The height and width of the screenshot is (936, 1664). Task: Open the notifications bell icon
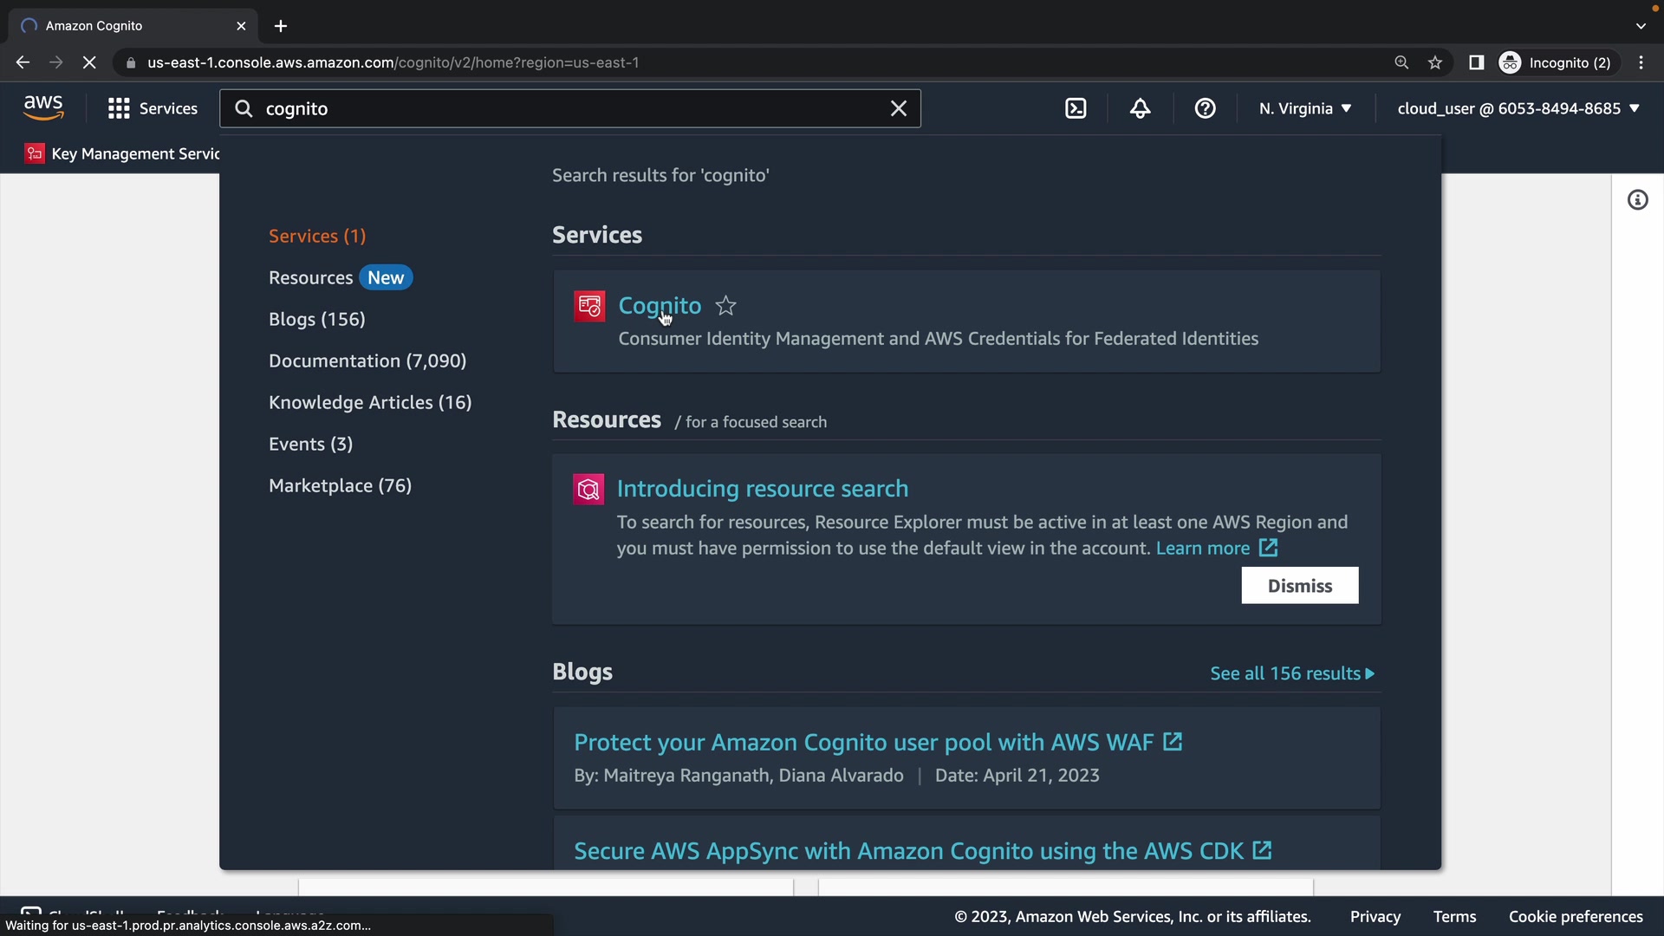pyautogui.click(x=1141, y=108)
